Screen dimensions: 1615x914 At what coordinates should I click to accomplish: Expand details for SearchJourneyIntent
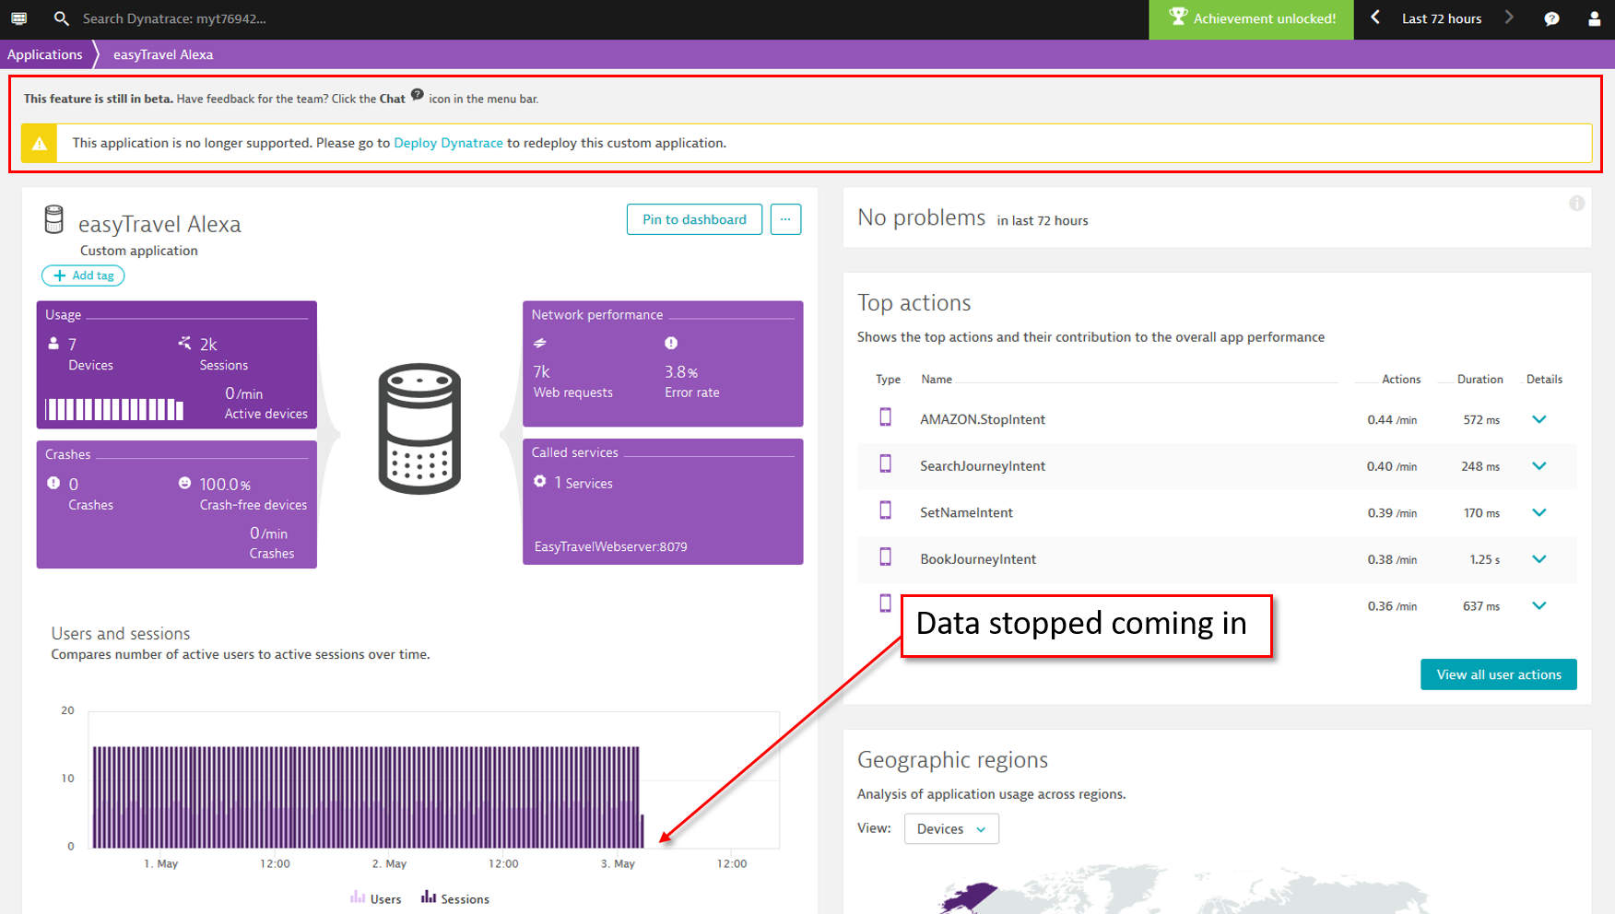tap(1538, 466)
